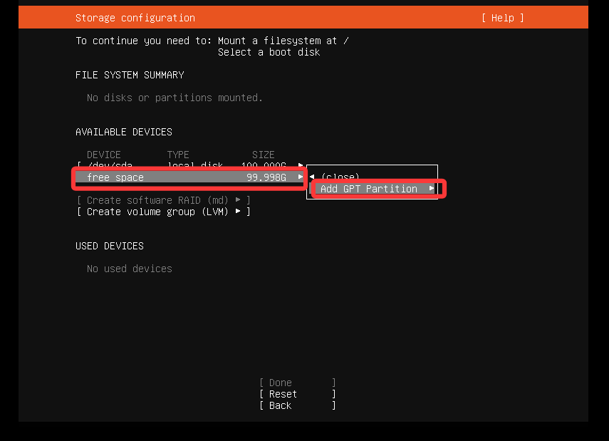The image size is (609, 441).
Task: Open the Help menu
Action: (502, 18)
